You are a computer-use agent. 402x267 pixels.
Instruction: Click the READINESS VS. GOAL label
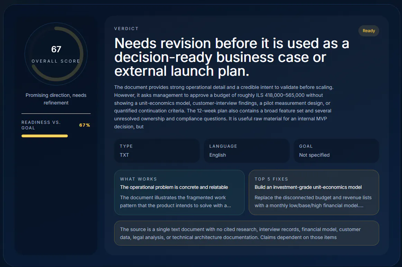coord(41,125)
